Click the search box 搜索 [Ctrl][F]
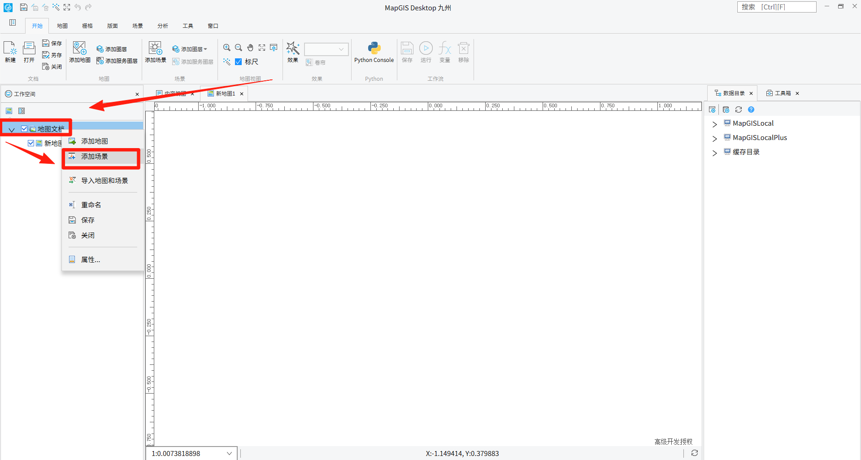The height and width of the screenshot is (460, 861). click(777, 7)
